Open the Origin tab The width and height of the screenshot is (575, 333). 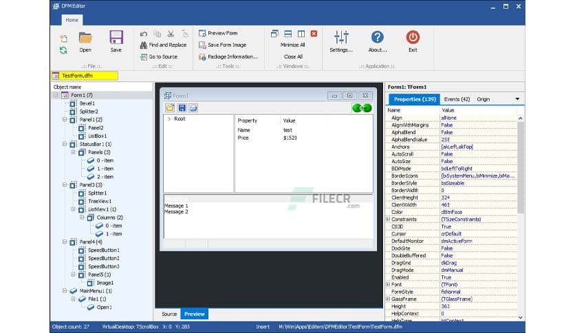pos(484,99)
